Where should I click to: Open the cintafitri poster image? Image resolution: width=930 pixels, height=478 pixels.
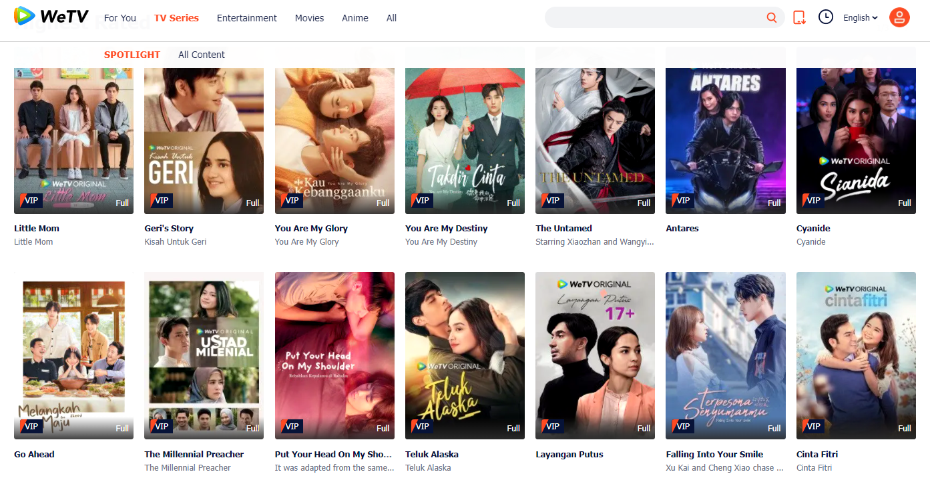point(856,355)
